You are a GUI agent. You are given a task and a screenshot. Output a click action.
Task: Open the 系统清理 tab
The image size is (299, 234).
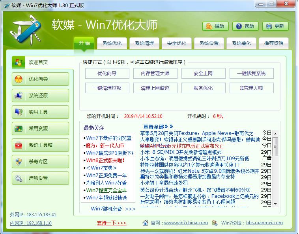[144, 43]
